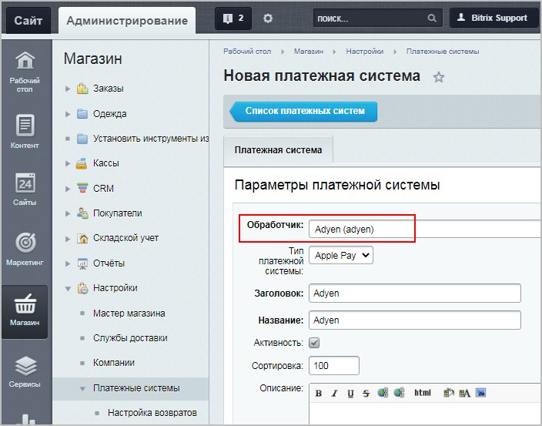Open Рабочий стол sidebar section

click(x=25, y=72)
